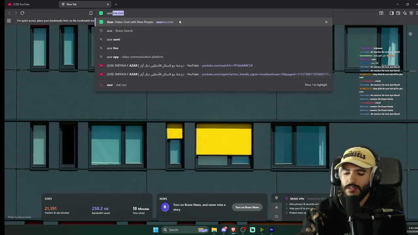Close the New Tab tab
This screenshot has width=418, height=235.
pos(108,4)
